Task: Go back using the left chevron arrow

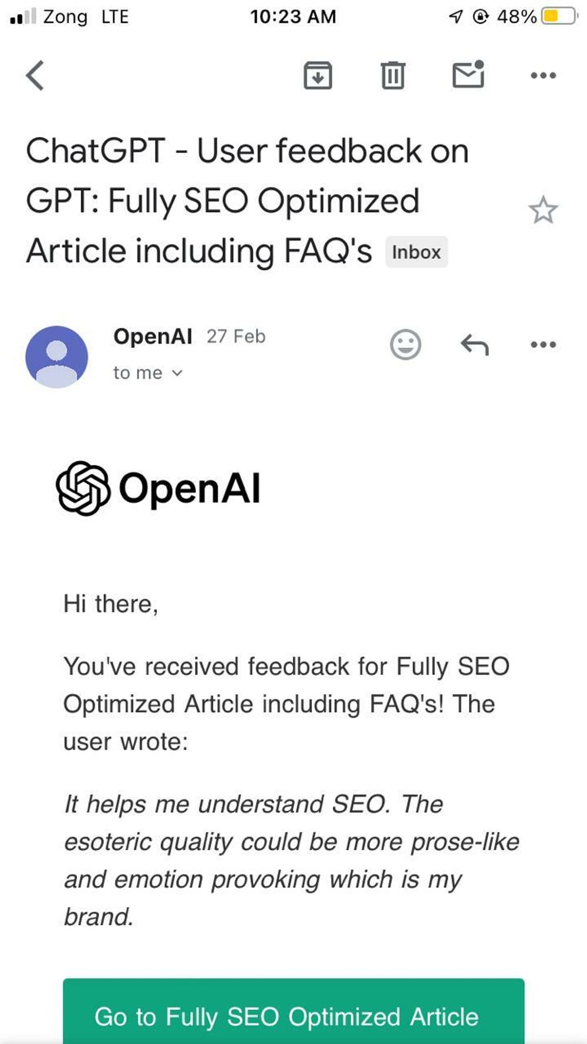Action: [35, 76]
